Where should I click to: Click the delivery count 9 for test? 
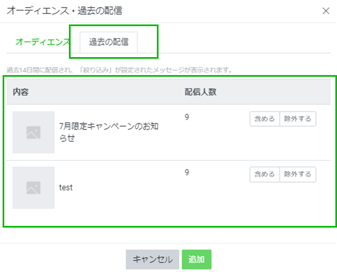tap(187, 173)
